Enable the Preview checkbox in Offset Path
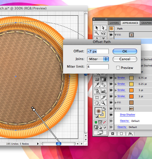Screen dimensions: 152x159 tap(118, 68)
